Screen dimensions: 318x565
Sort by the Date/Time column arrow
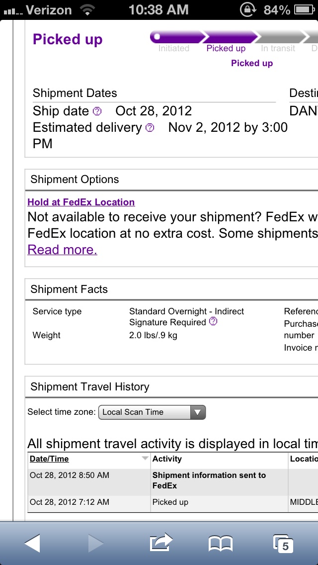tap(145, 459)
